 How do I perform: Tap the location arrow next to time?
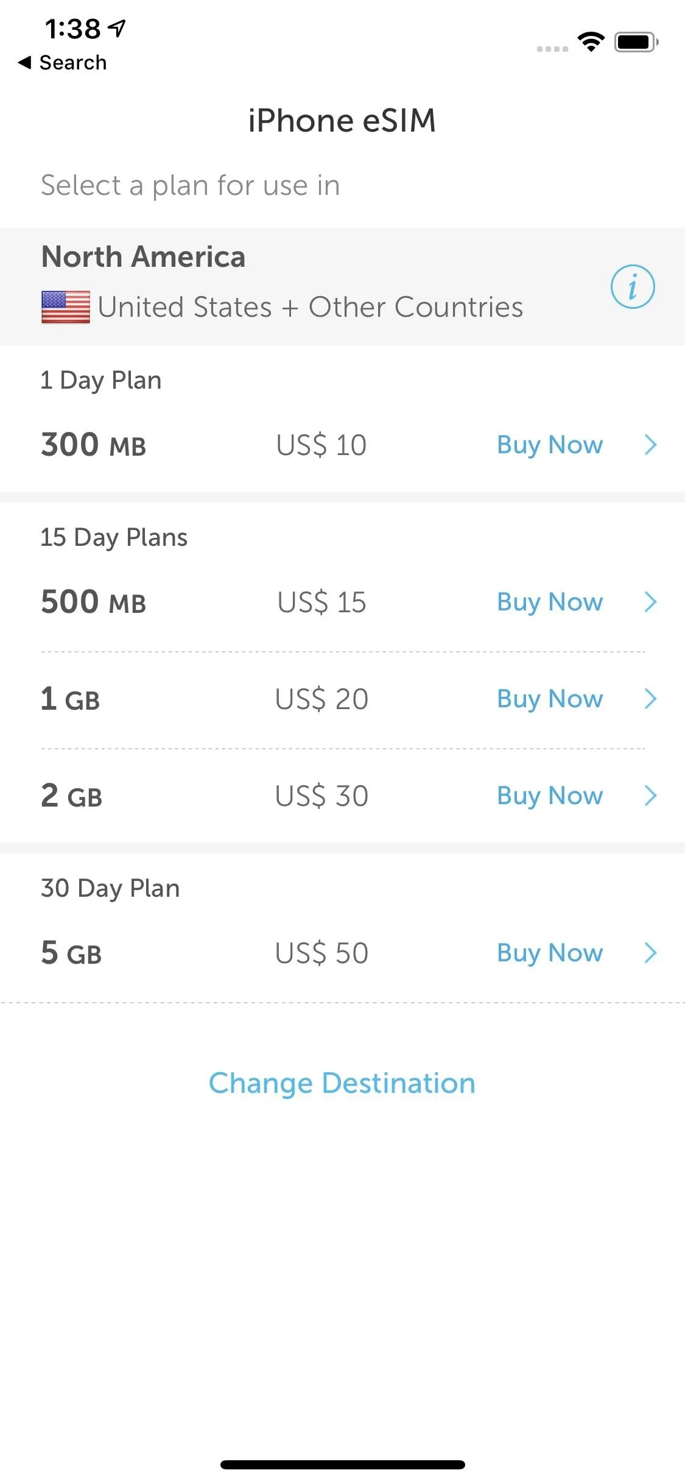pos(117,28)
